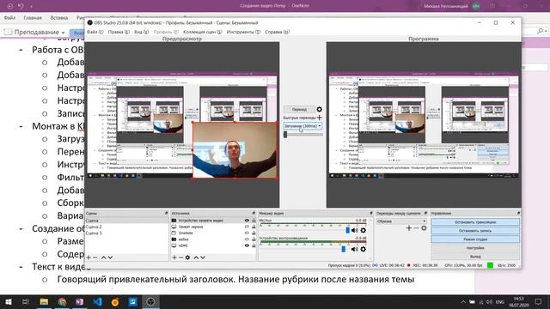
Task: Toggle Режим студии button
Action: pos(475,239)
